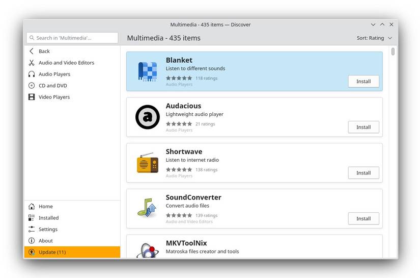The image size is (420, 278).
Task: Click '118 ratings' text
Action: tap(206, 79)
